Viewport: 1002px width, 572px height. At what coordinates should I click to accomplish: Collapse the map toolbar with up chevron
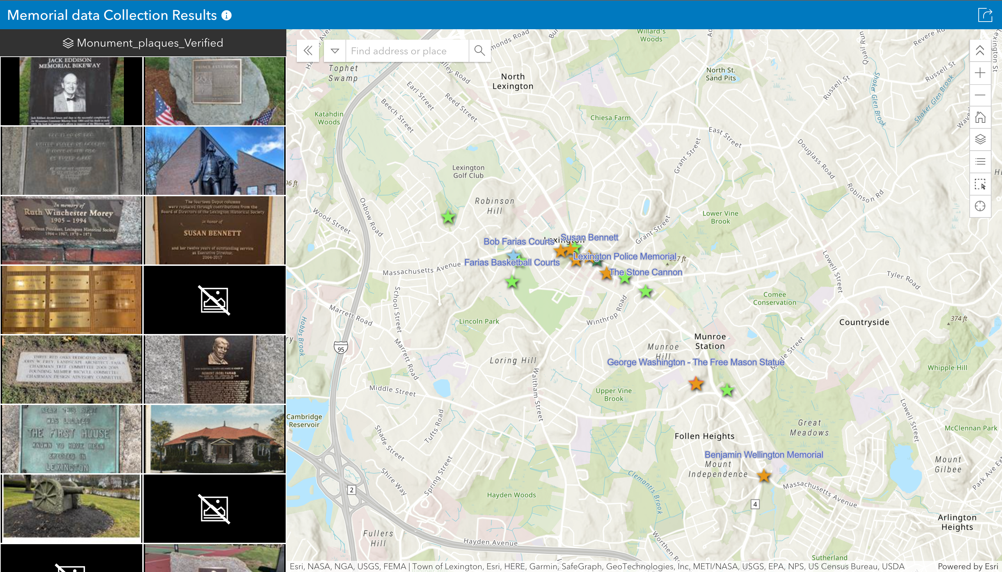click(980, 51)
